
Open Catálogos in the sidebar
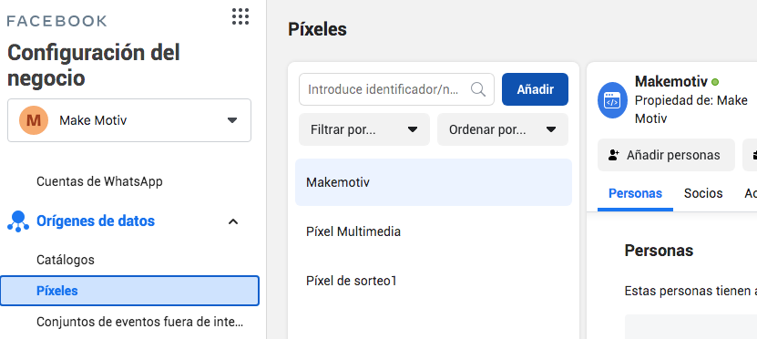(x=66, y=260)
